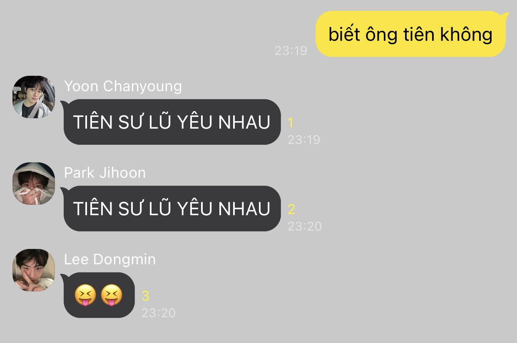Image resolution: width=517 pixels, height=343 pixels.
Task: Click the 23:19 timestamp under unread count 1
Action: (x=304, y=139)
